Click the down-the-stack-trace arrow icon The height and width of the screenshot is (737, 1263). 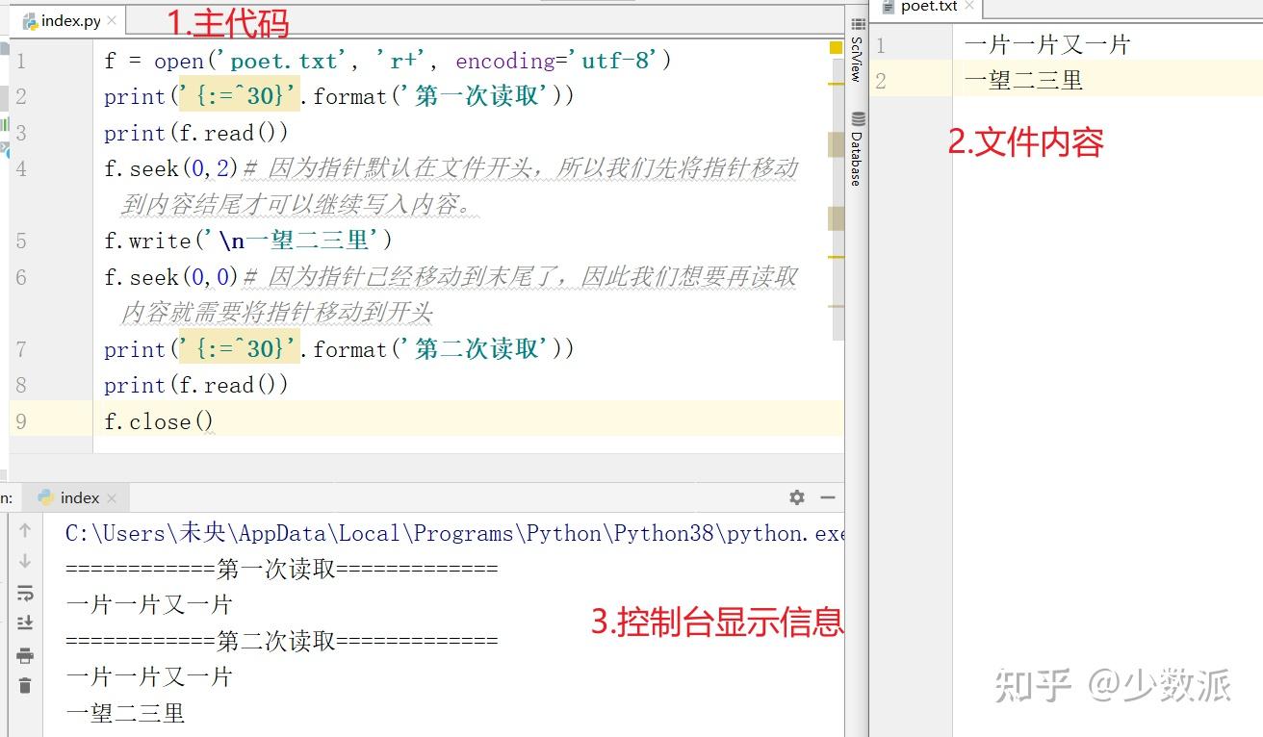[x=24, y=560]
